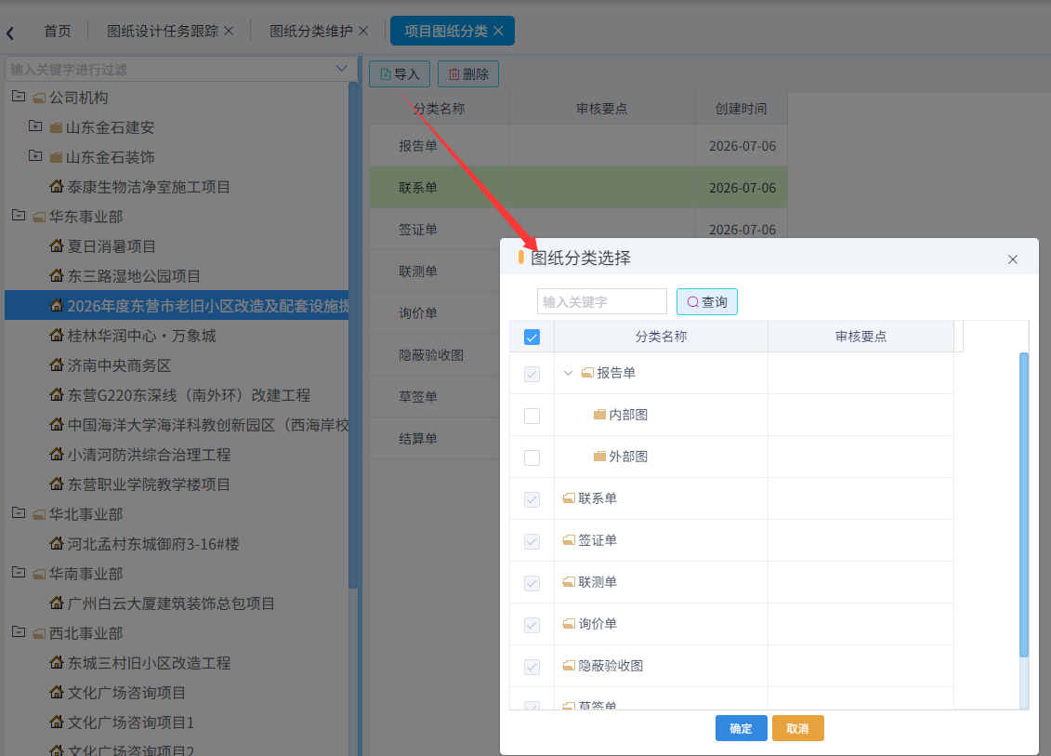Switch to the 首页 tab

click(x=58, y=31)
